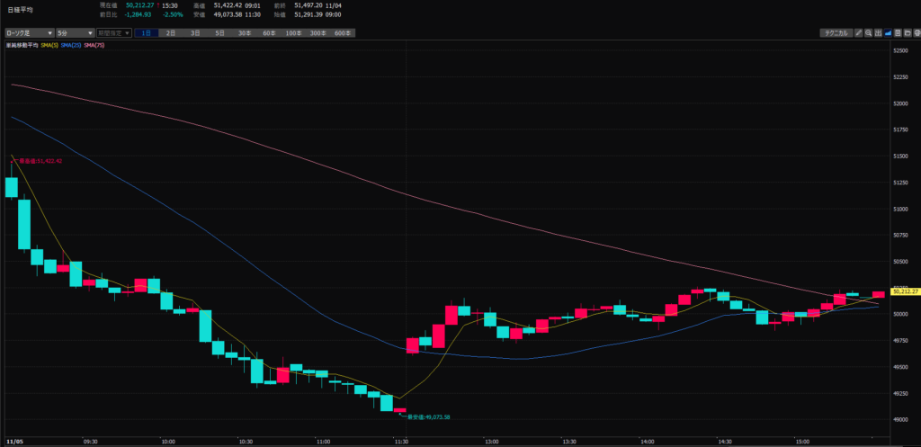The width and height of the screenshot is (921, 447).
Task: Open the テクニカル technical indicators button
Action: coord(836,33)
